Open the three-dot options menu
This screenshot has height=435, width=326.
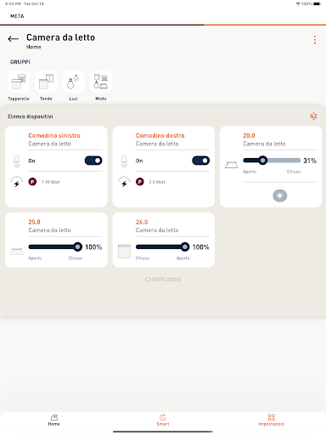[x=315, y=40]
